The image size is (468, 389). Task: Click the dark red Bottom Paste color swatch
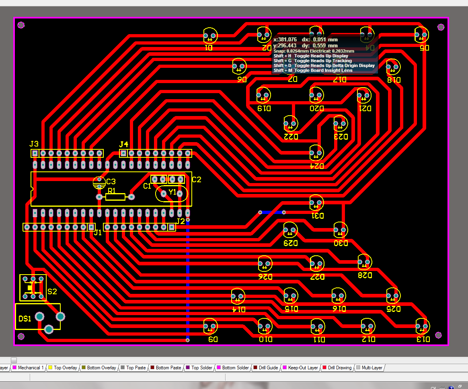152,368
